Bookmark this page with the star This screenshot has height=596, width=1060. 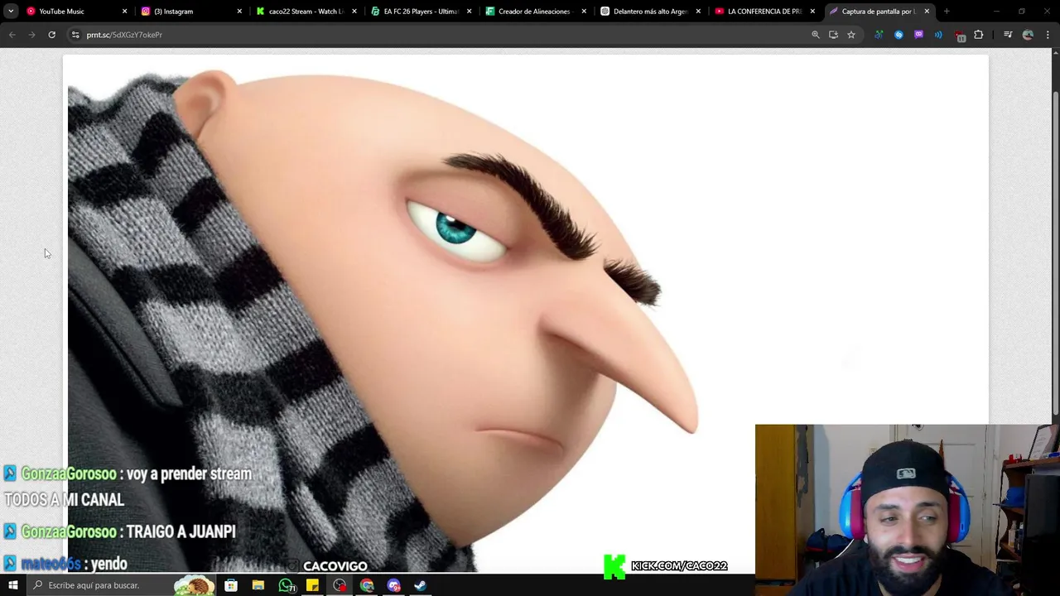[850, 35]
